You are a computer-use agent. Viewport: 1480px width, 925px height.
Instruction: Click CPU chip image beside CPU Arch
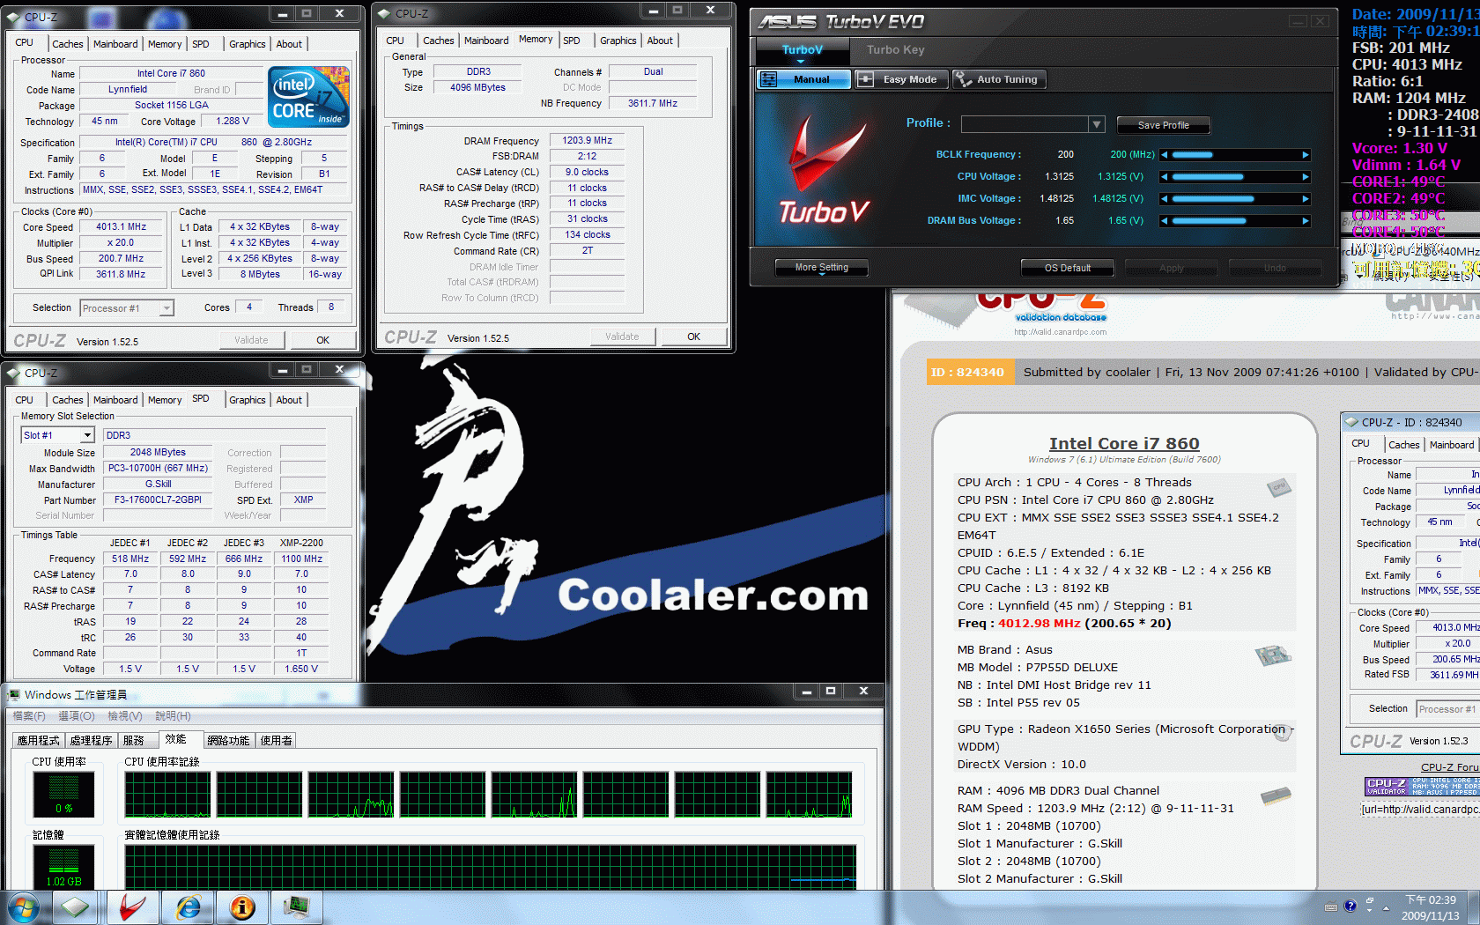pos(1279,486)
